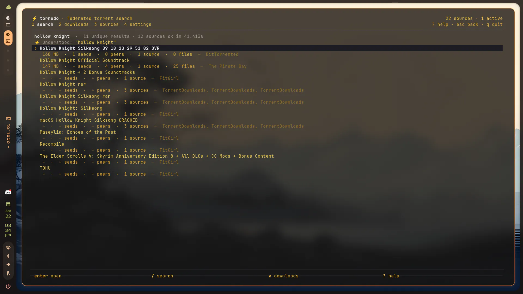The image size is (523, 294).
Task: Select Maseylia: Echoes of the Past
Action: 78,132
